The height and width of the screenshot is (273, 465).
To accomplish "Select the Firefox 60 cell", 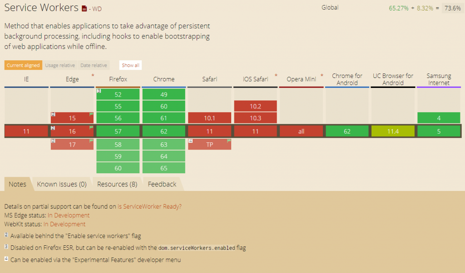I will 118,168.
